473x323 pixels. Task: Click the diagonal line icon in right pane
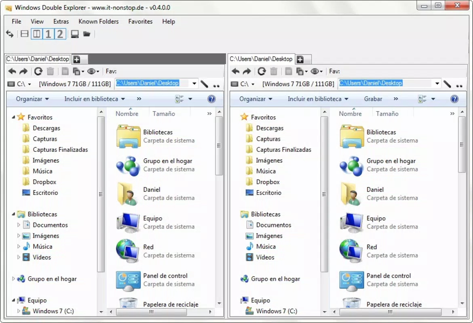coord(448,84)
